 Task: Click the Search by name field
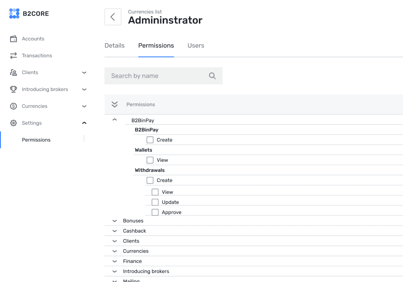coord(163,76)
